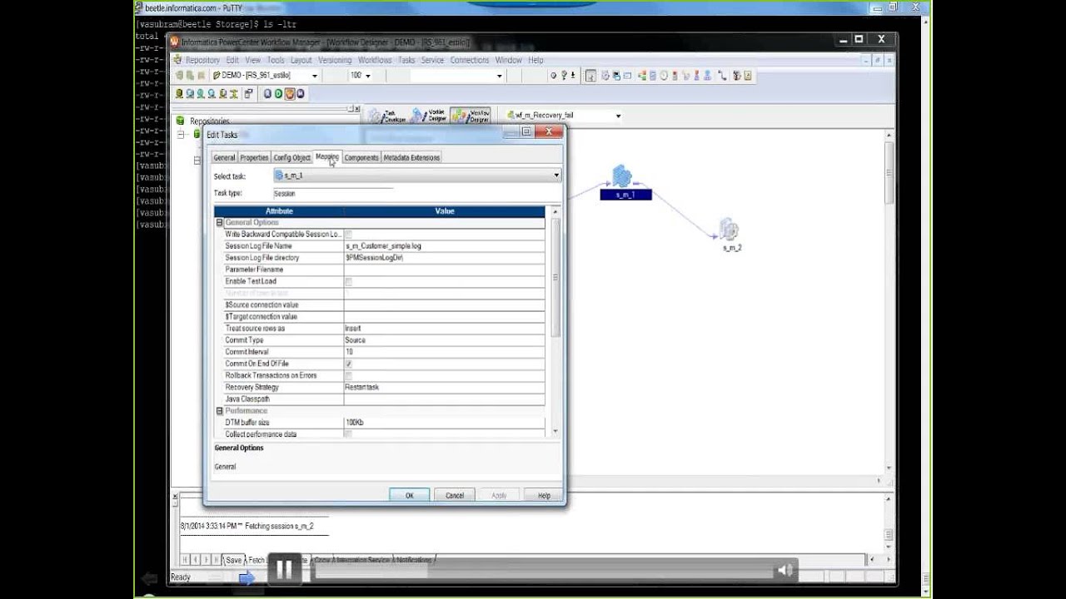Click the last yellow icon in tasks toolbar
The width and height of the screenshot is (1066, 599).
(748, 76)
